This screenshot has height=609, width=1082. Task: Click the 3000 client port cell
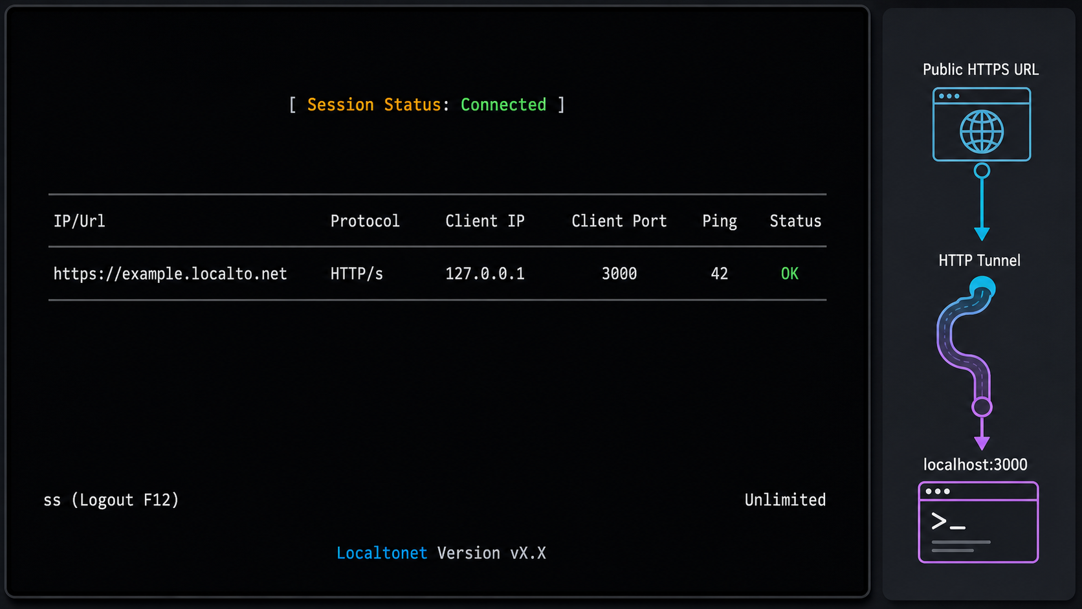[x=619, y=274]
